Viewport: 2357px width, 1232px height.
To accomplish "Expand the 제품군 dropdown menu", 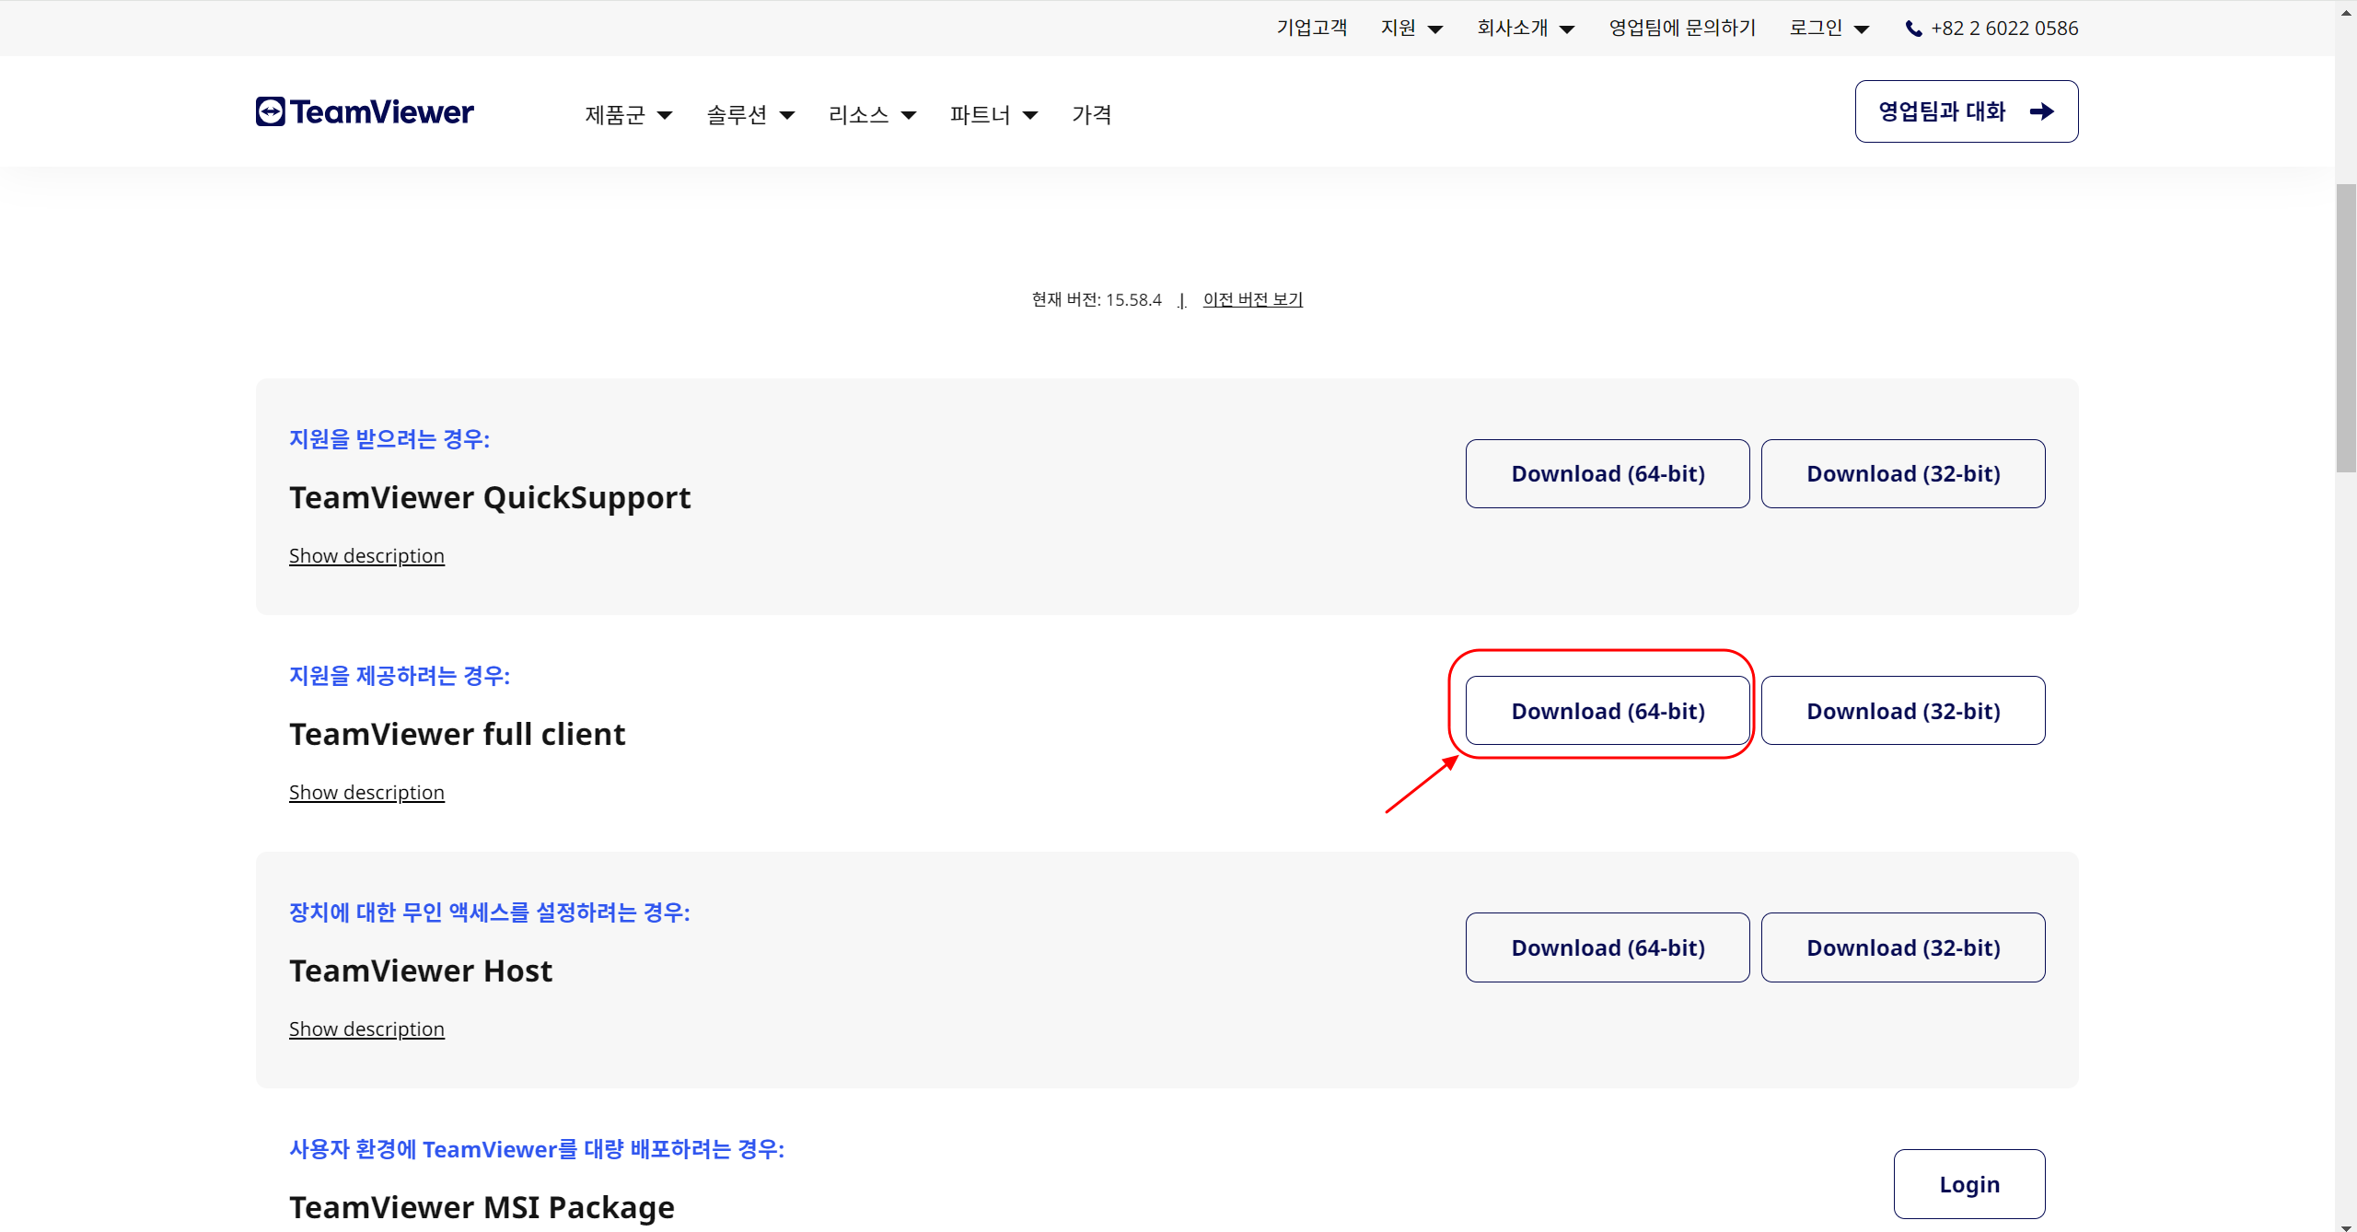I will 629,115.
